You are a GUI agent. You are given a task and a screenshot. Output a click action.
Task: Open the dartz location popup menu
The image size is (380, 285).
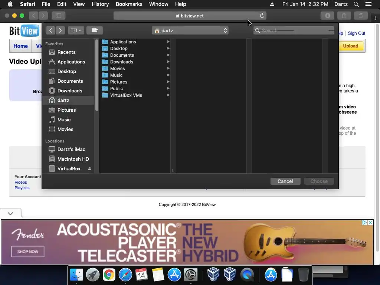pos(190,30)
